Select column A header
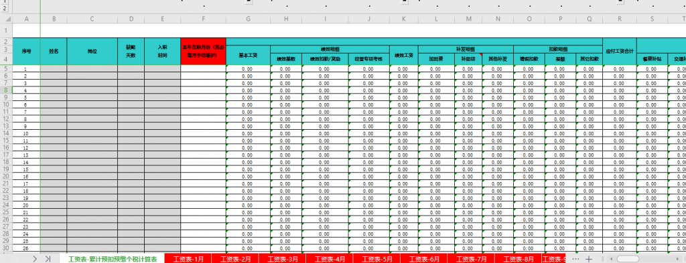Screen dimensions: 686x263 pos(26,18)
